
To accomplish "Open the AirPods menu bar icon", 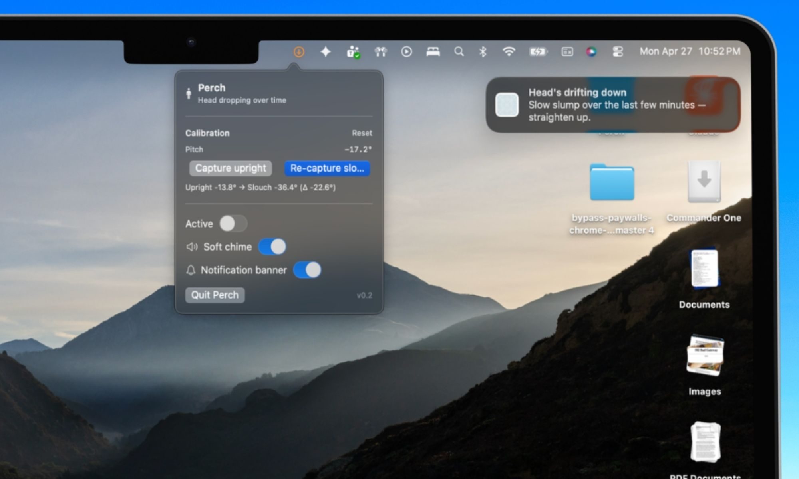I will click(x=380, y=52).
